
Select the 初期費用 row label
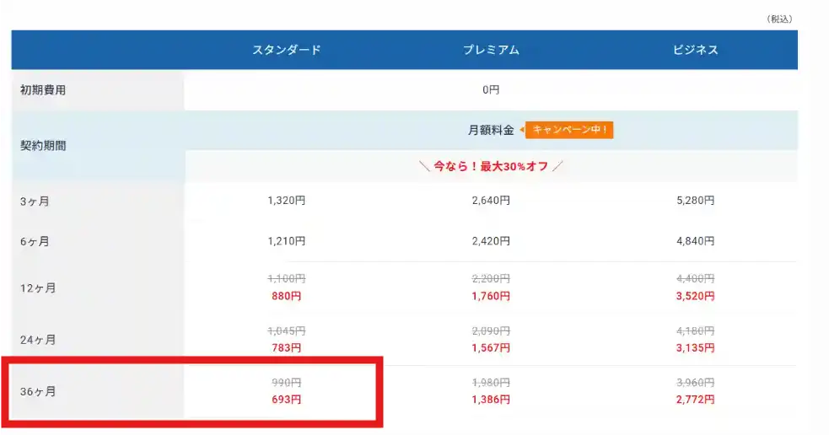[43, 90]
